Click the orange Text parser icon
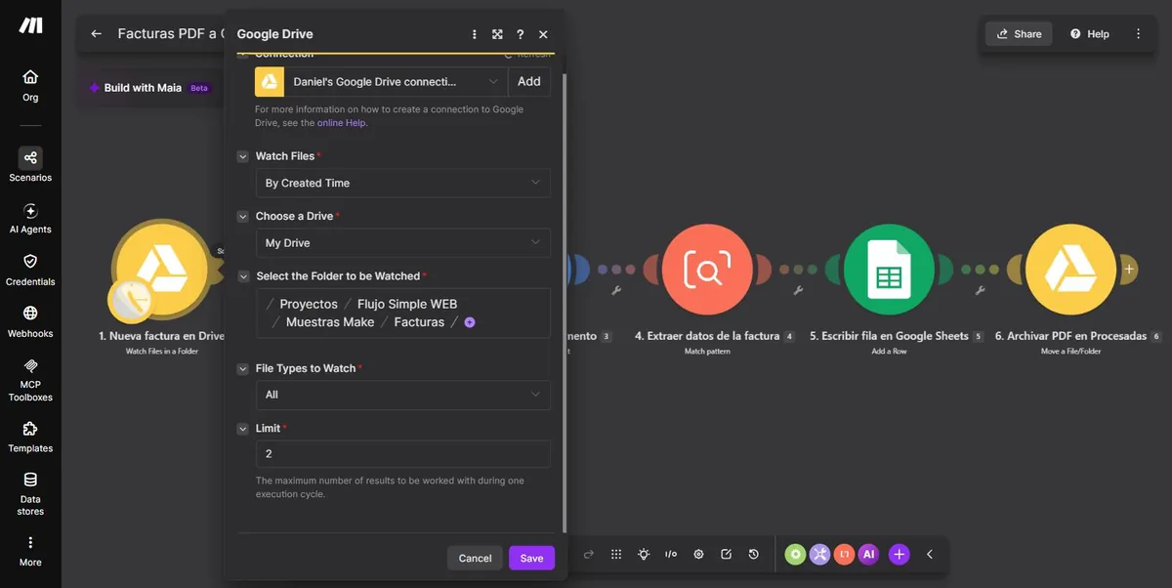The width and height of the screenshot is (1172, 588). tap(845, 554)
